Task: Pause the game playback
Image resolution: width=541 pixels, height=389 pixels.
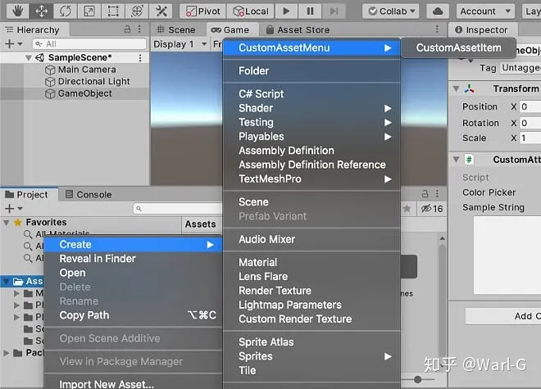Action: (x=310, y=11)
